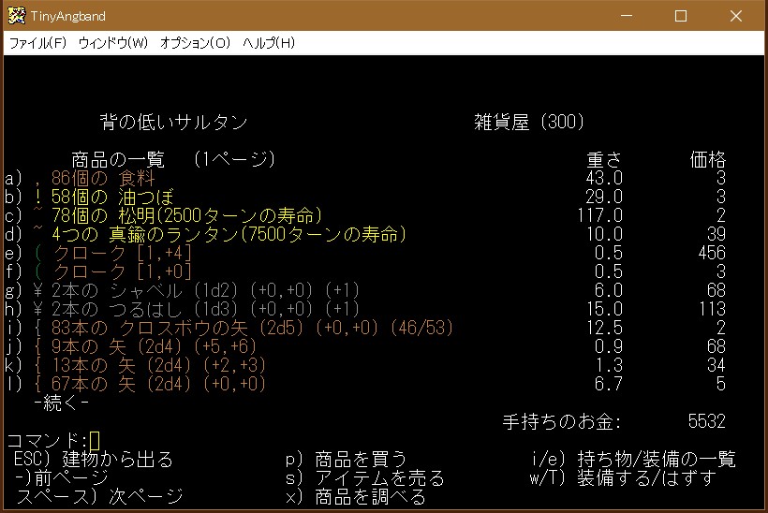Image resolution: width=768 pixels, height=513 pixels.
Task: Click in the コマンド input prompt
Action: 95,440
